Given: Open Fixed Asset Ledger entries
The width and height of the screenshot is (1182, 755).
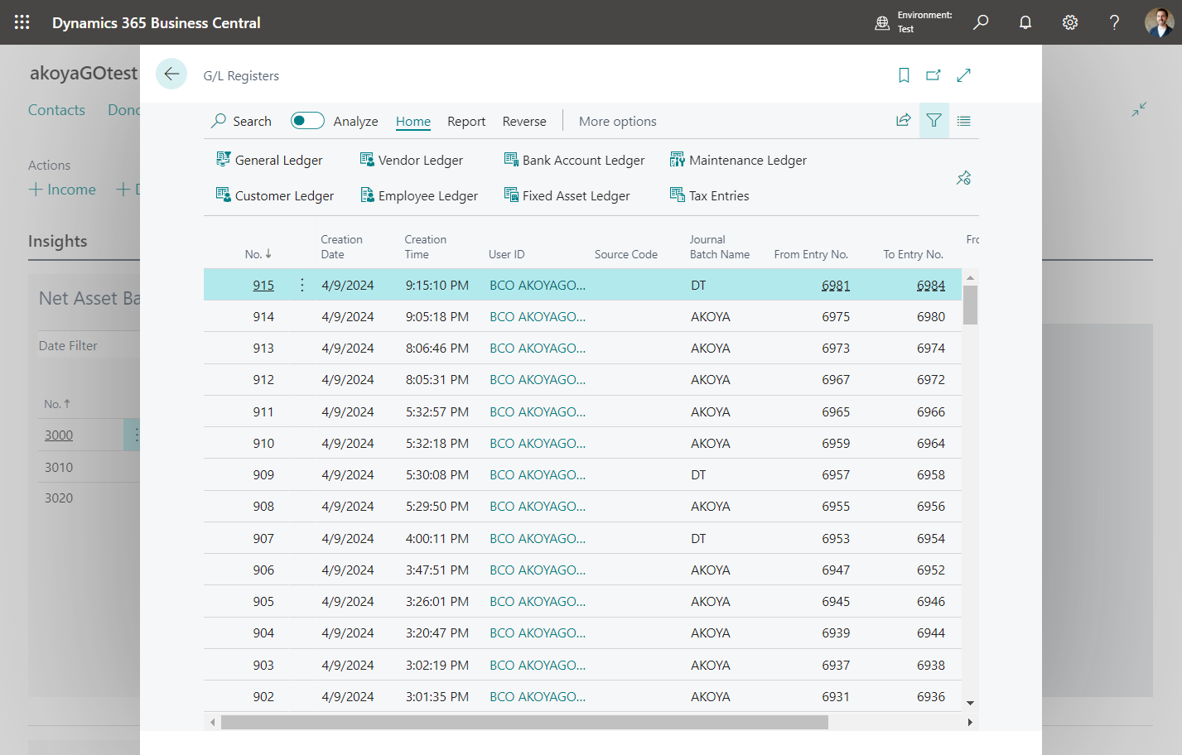Looking at the screenshot, I should (x=567, y=195).
